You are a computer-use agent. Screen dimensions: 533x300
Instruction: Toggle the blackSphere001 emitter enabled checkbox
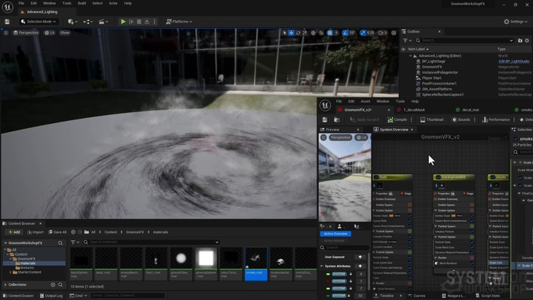(x=439, y=177)
